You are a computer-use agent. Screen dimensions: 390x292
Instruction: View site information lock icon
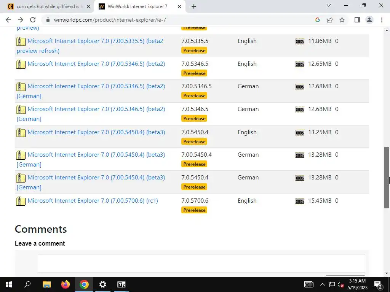click(48, 20)
